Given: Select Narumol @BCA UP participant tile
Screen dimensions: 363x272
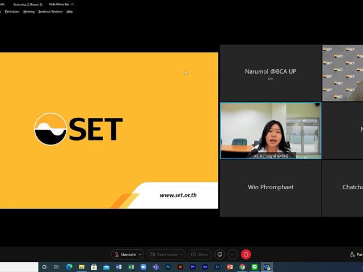Looking at the screenshot, I should (271, 73).
